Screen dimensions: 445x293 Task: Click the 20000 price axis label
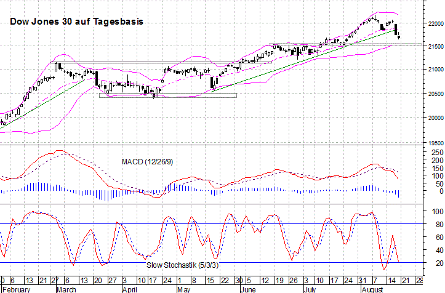(436, 118)
